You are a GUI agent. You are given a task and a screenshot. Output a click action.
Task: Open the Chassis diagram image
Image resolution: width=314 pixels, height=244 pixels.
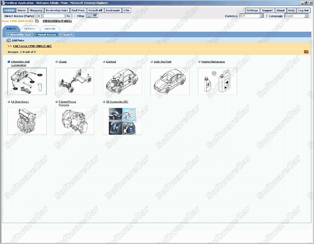(74, 81)
